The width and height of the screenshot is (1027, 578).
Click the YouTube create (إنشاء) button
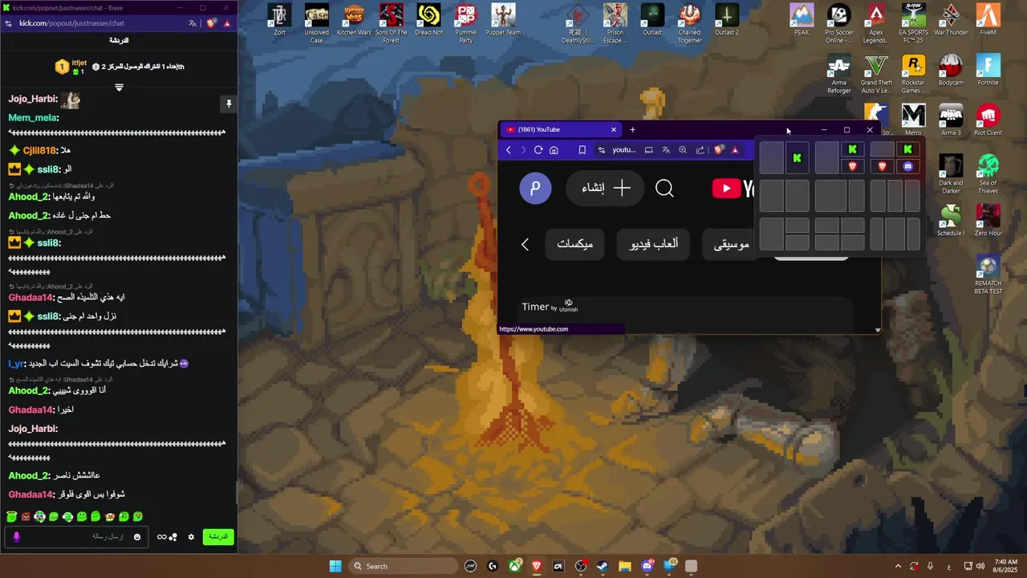pos(606,189)
